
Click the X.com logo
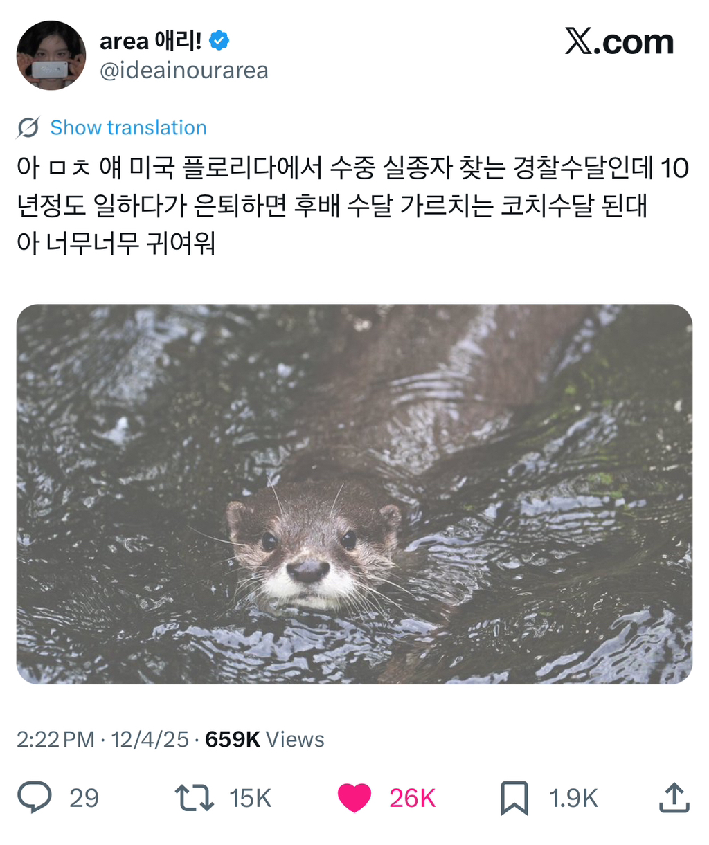pos(618,42)
